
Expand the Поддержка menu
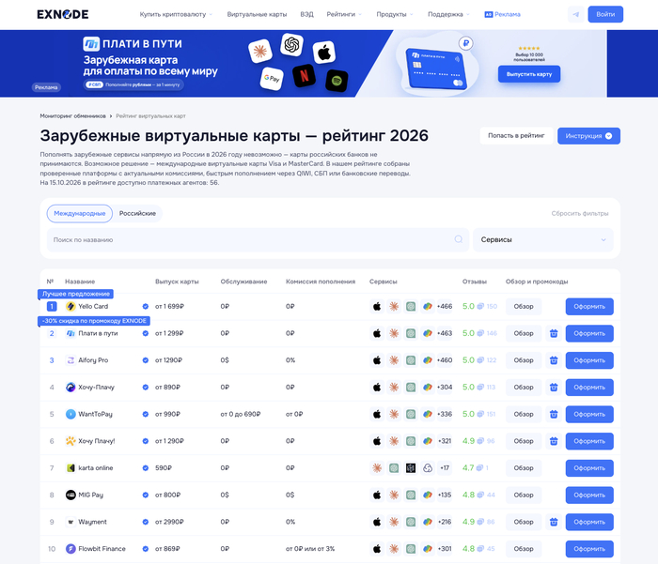pos(448,14)
